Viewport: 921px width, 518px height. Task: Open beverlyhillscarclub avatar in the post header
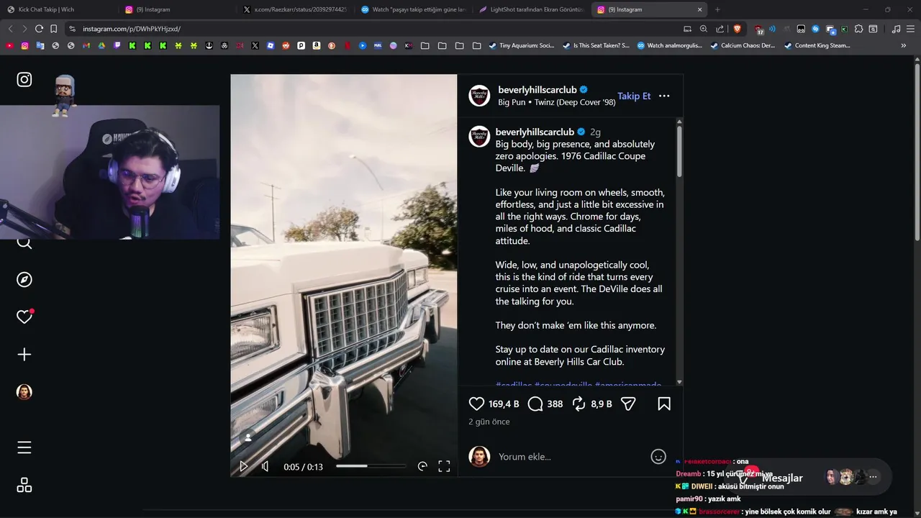pos(479,96)
